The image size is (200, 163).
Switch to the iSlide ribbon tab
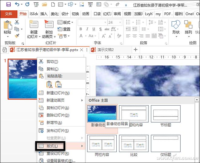click(x=34, y=14)
